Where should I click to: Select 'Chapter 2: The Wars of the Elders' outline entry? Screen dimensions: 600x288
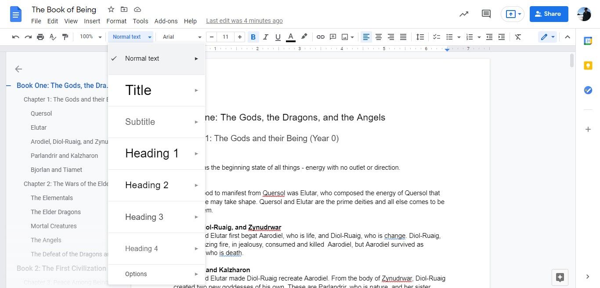tap(65, 184)
